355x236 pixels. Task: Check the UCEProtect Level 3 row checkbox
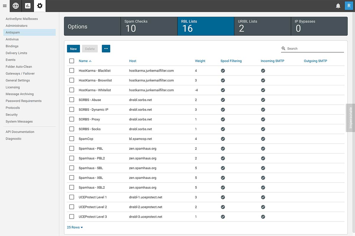72,217
